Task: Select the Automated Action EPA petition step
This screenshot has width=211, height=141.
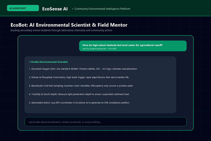Action: point(79,103)
